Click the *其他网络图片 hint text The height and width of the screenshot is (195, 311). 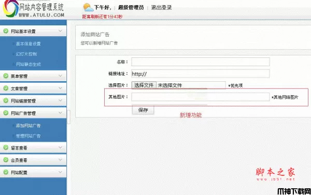tap(285, 97)
